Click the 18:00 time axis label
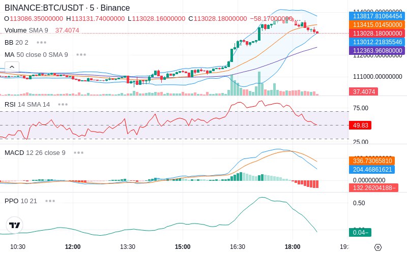This screenshot has height=254, width=407. [293, 247]
